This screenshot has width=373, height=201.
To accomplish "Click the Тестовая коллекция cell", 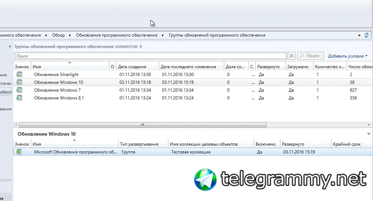I will coord(191,152).
